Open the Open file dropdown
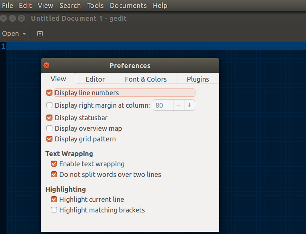 tap(14, 34)
